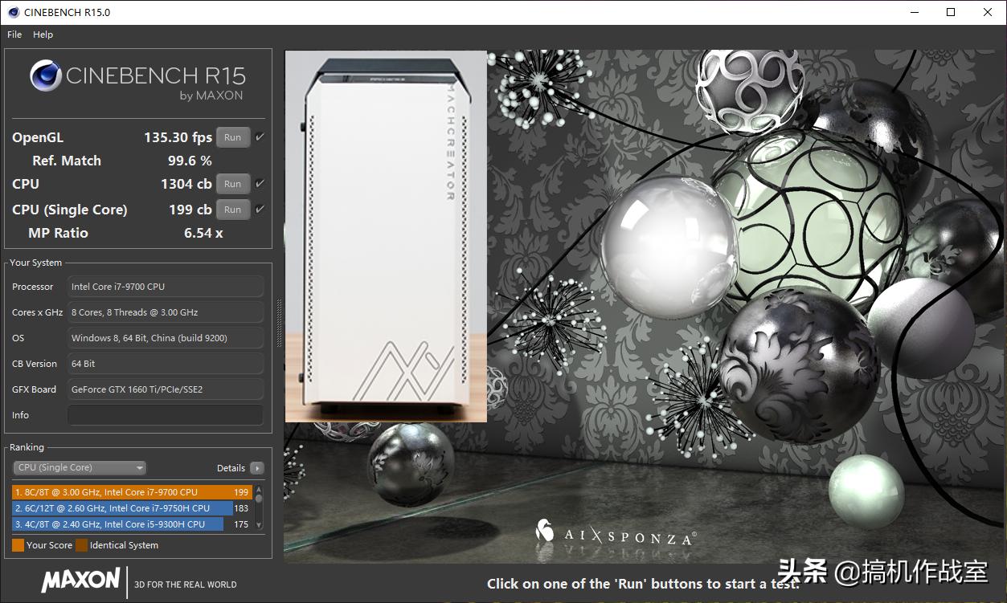Click the Cinebench title bar app icon
Screen dimensions: 1007x603
(x=13, y=12)
